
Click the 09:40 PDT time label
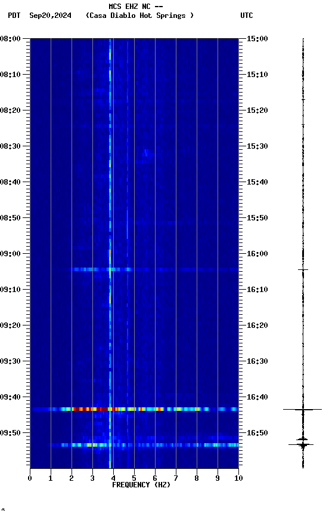pos(10,397)
